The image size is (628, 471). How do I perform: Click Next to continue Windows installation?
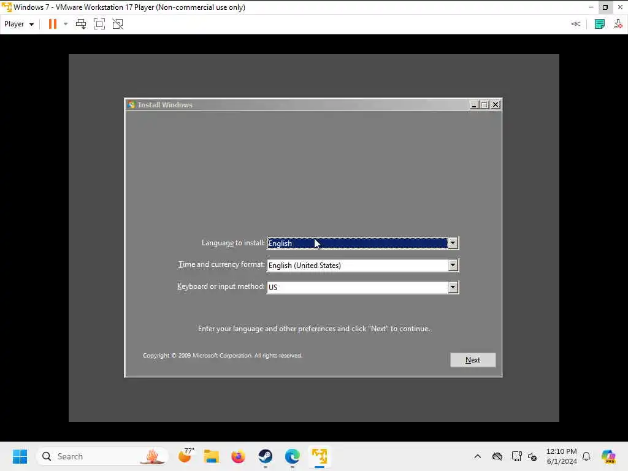tap(473, 359)
